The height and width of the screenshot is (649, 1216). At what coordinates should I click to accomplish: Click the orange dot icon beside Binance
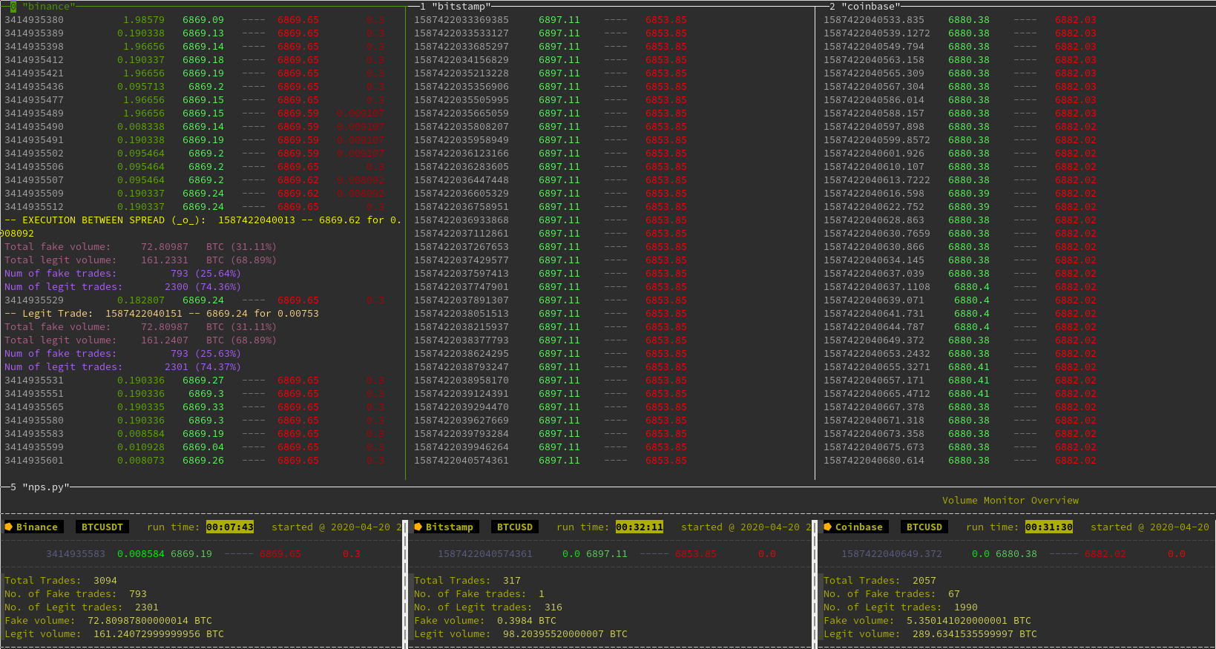9,527
